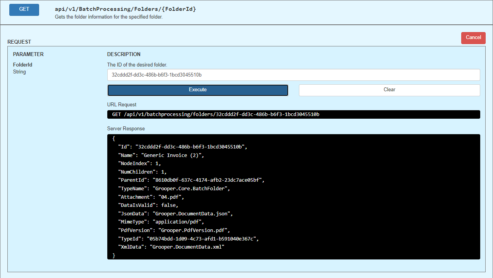Click the "Attachment" 04.pdf response line

click(x=151, y=197)
